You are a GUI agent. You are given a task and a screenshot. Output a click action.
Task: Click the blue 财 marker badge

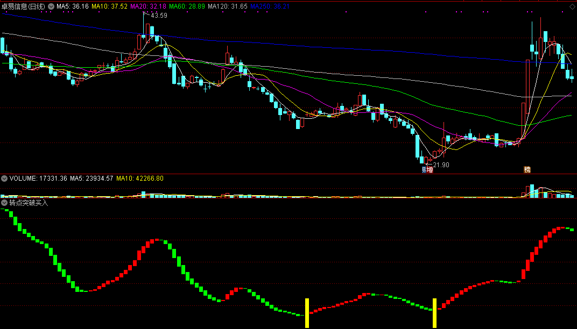pos(424,169)
